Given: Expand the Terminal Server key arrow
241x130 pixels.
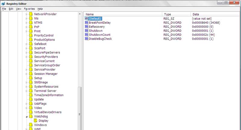Looking at the screenshot, I should tap(27, 91).
